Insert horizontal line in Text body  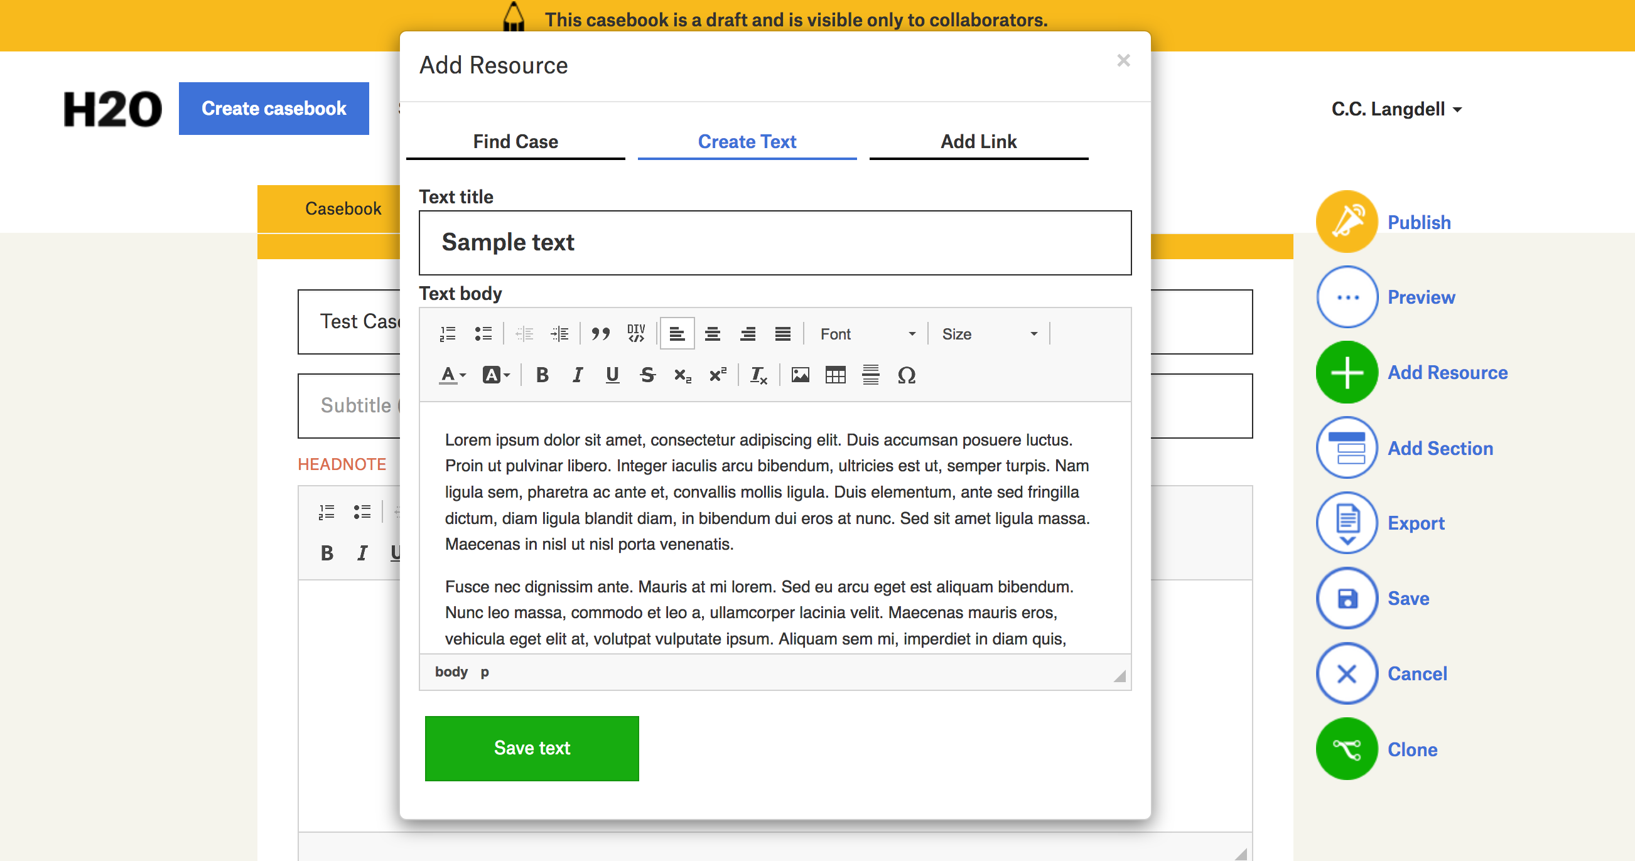coord(871,375)
